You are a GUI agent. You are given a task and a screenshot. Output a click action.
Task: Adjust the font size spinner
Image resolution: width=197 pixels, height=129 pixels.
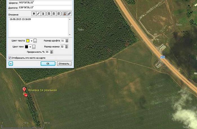67,41
